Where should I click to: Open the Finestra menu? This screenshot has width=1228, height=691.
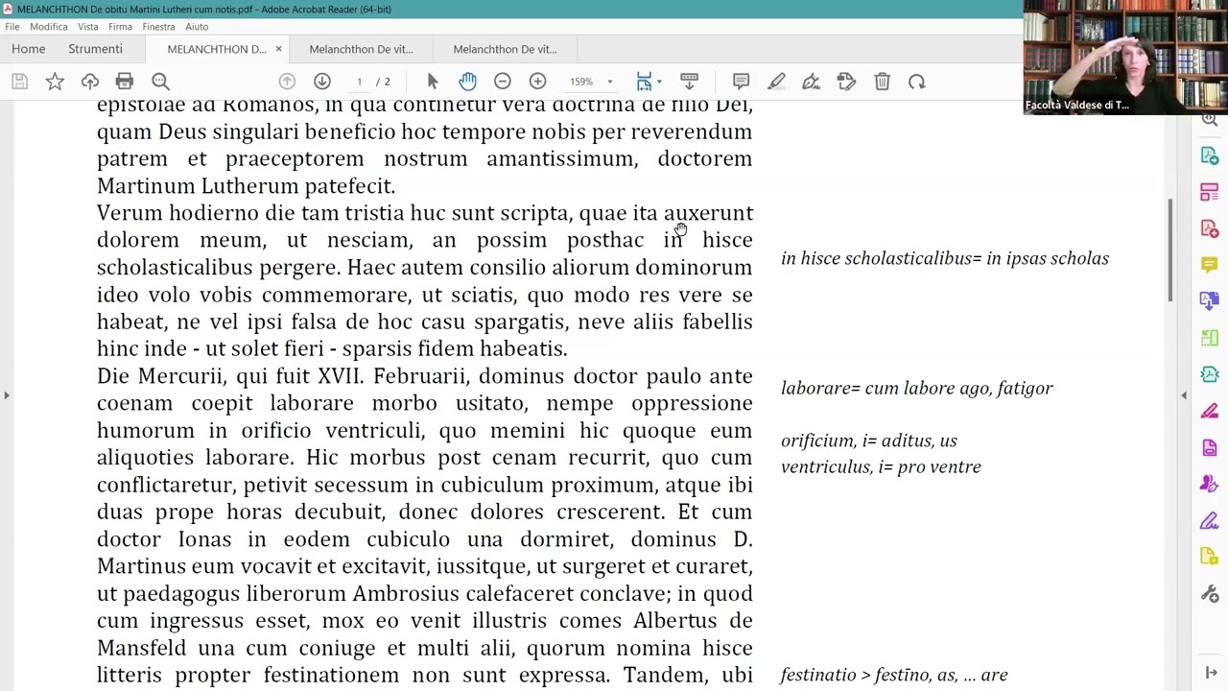(158, 27)
